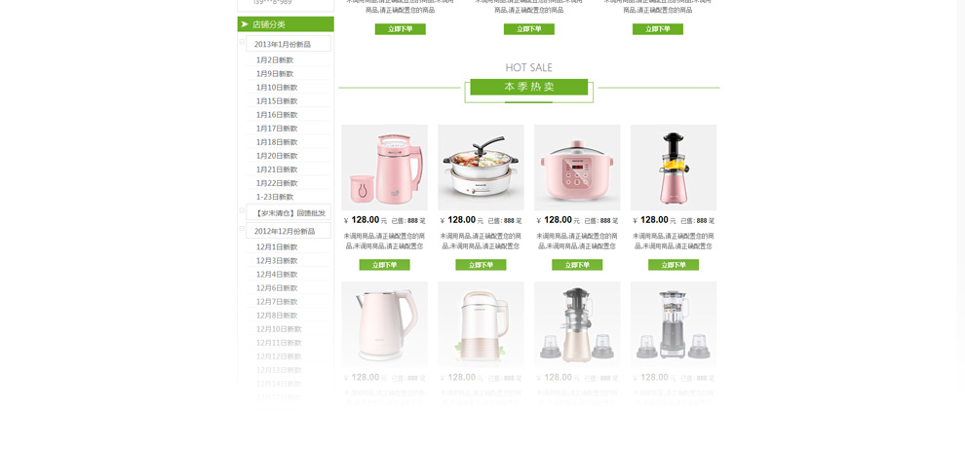The width and height of the screenshot is (965, 450).
Task: Open the 1-23日新款 category
Action: point(275,198)
